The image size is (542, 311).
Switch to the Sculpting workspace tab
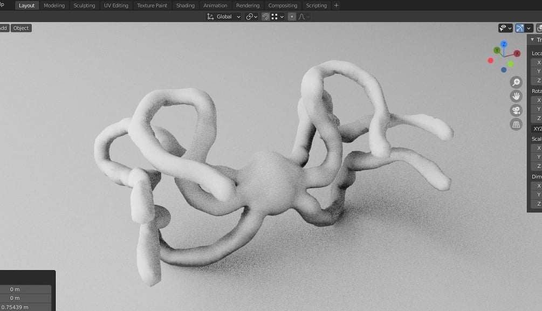tap(84, 5)
